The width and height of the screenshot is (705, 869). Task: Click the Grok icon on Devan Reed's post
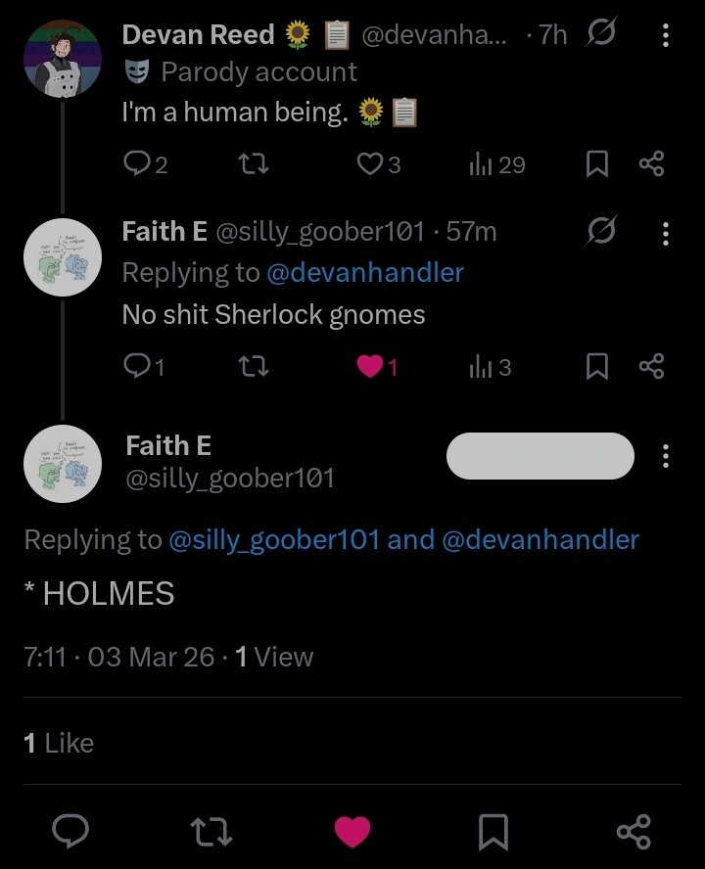coord(601,32)
